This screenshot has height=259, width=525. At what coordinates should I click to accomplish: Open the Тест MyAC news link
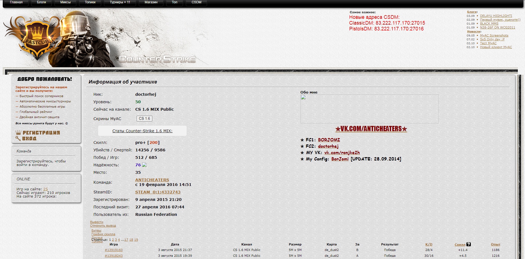[x=488, y=43]
